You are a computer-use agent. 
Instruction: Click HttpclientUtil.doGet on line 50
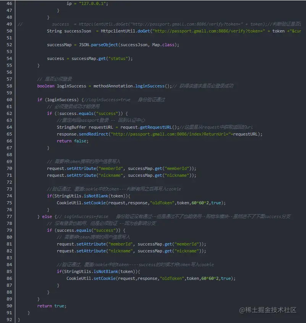(x=125, y=31)
